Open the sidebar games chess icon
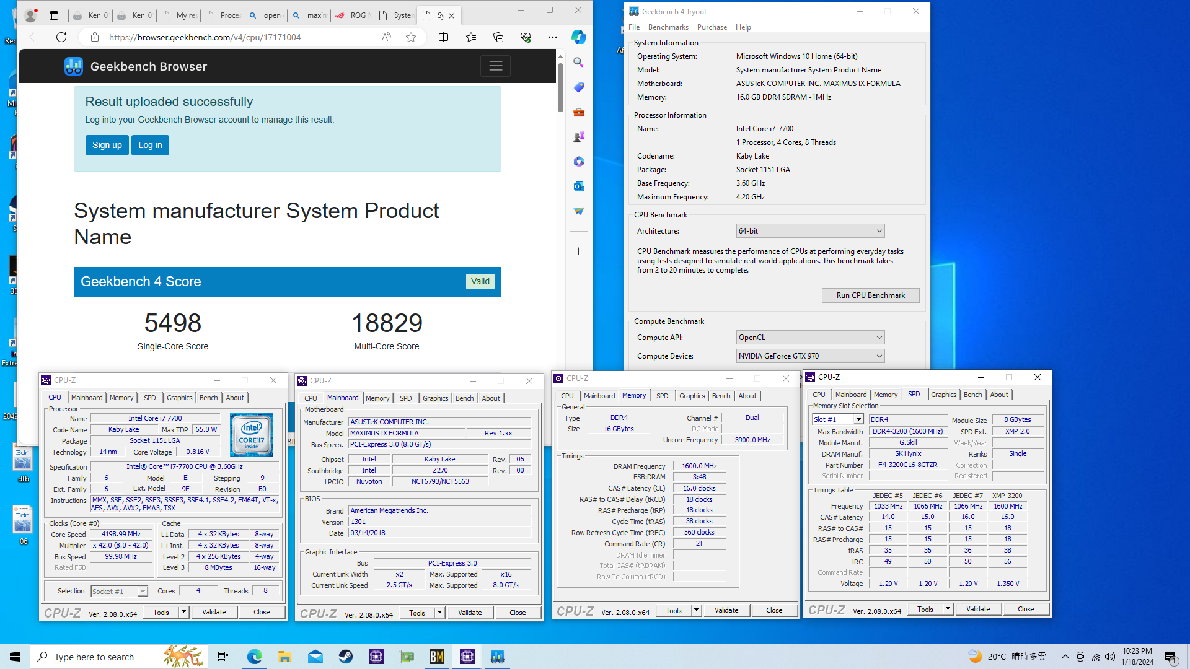This screenshot has width=1190, height=669. (x=578, y=137)
